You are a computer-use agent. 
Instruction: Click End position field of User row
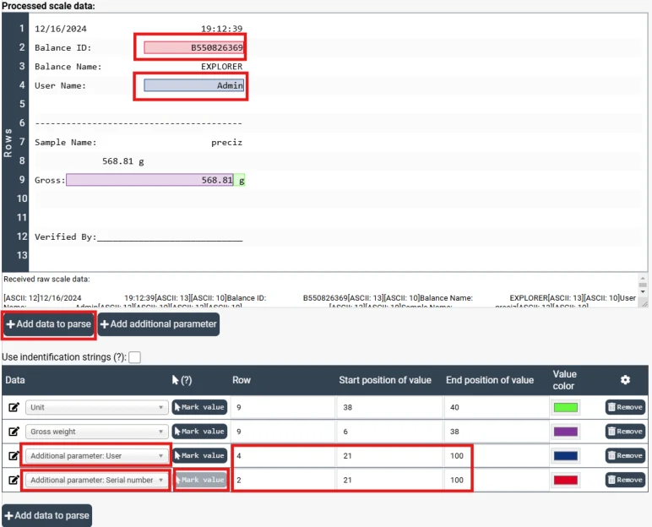tap(496, 455)
